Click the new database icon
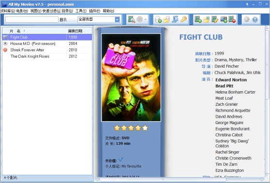This screenshot has height=183, width=270. tap(158, 19)
